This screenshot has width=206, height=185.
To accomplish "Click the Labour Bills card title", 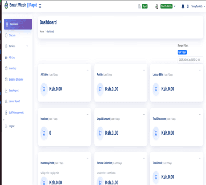I will [158, 74].
